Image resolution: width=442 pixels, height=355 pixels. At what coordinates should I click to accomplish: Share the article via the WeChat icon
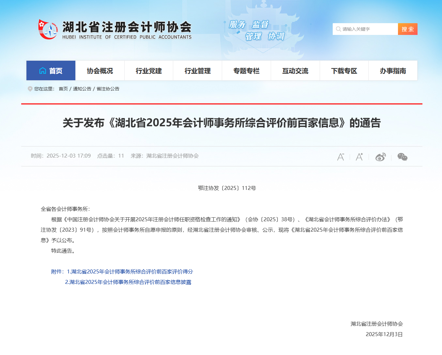(x=402, y=157)
